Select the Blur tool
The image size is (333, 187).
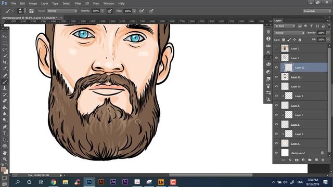pyautogui.click(x=5, y=114)
